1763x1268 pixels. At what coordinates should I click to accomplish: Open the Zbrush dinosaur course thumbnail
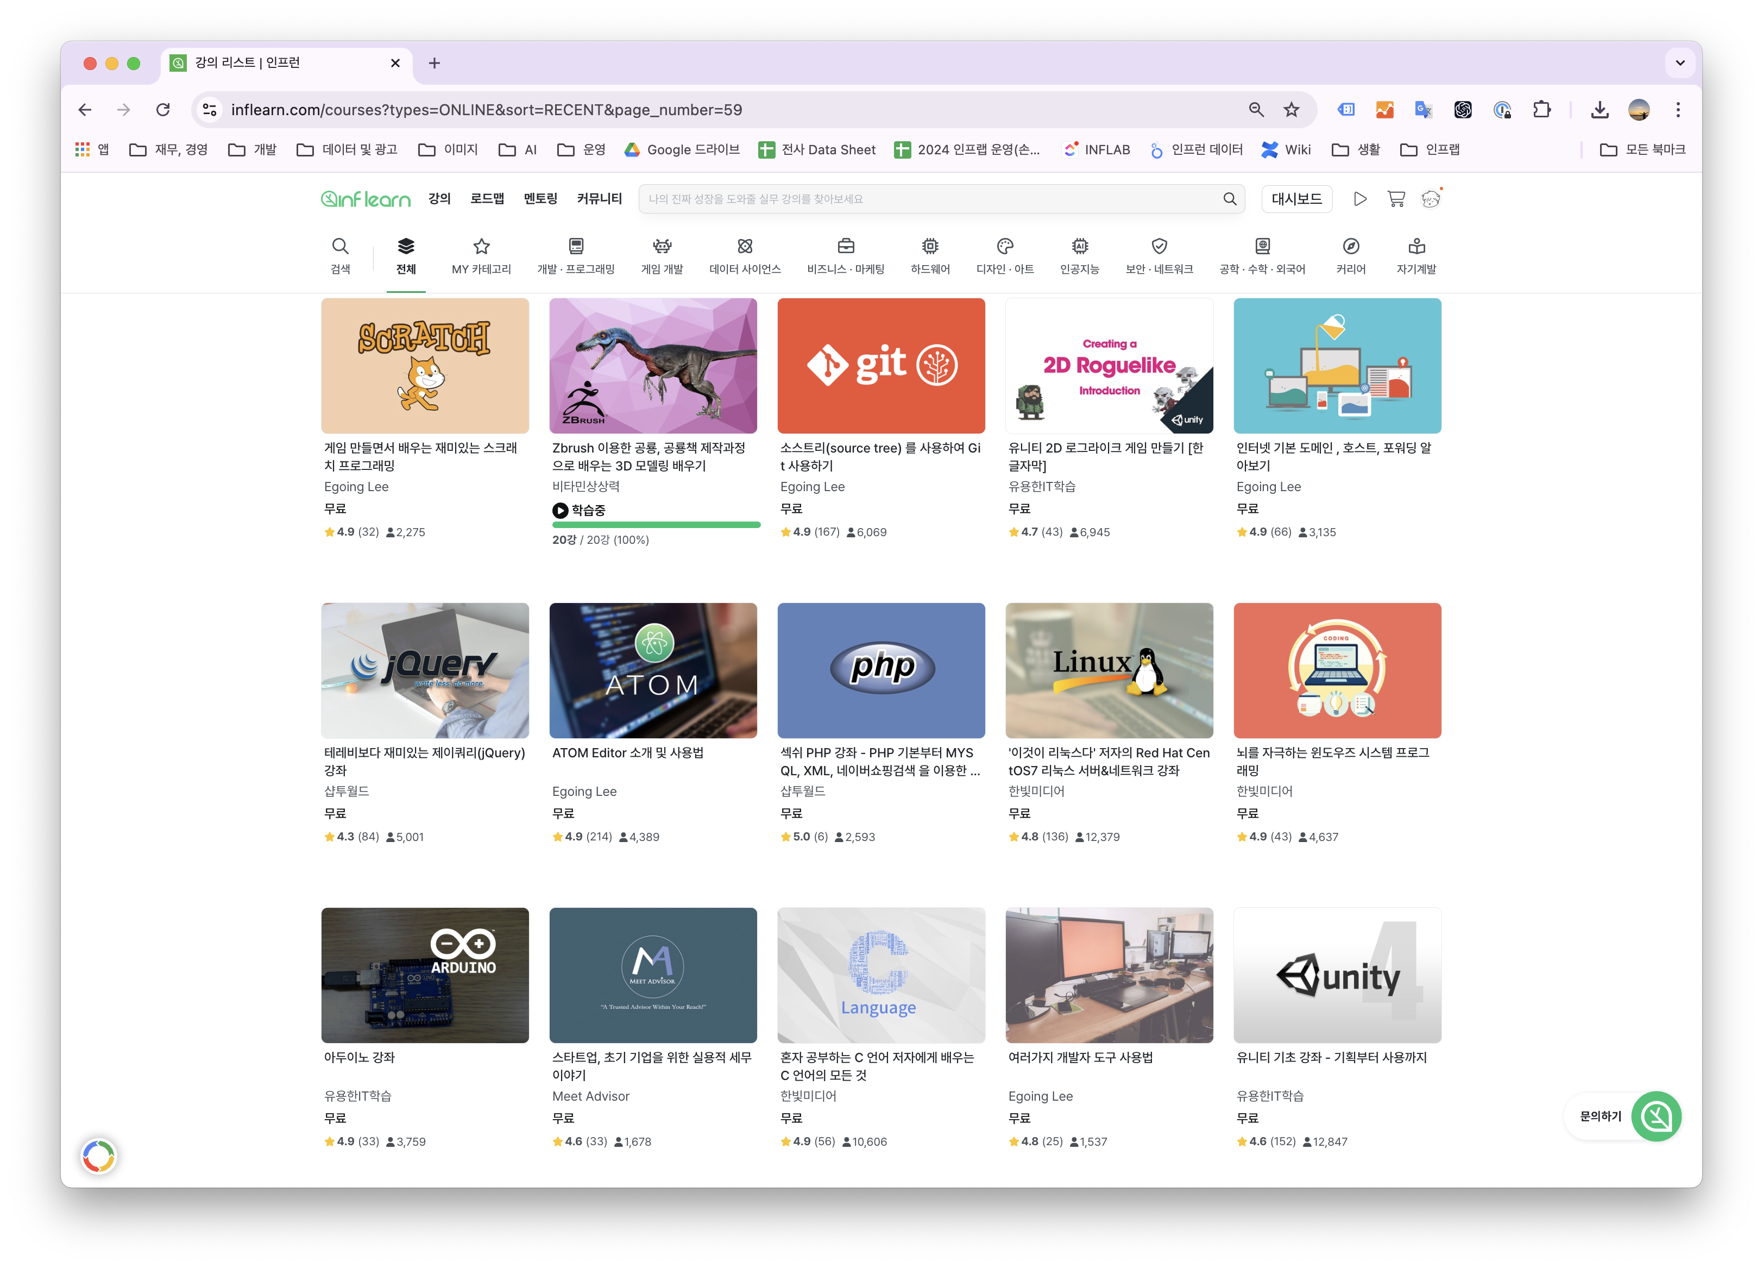(653, 366)
